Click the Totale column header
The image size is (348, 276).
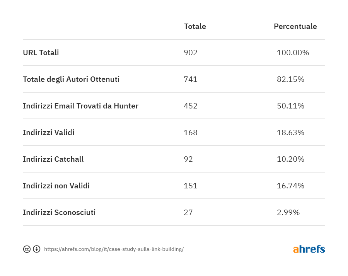click(195, 26)
